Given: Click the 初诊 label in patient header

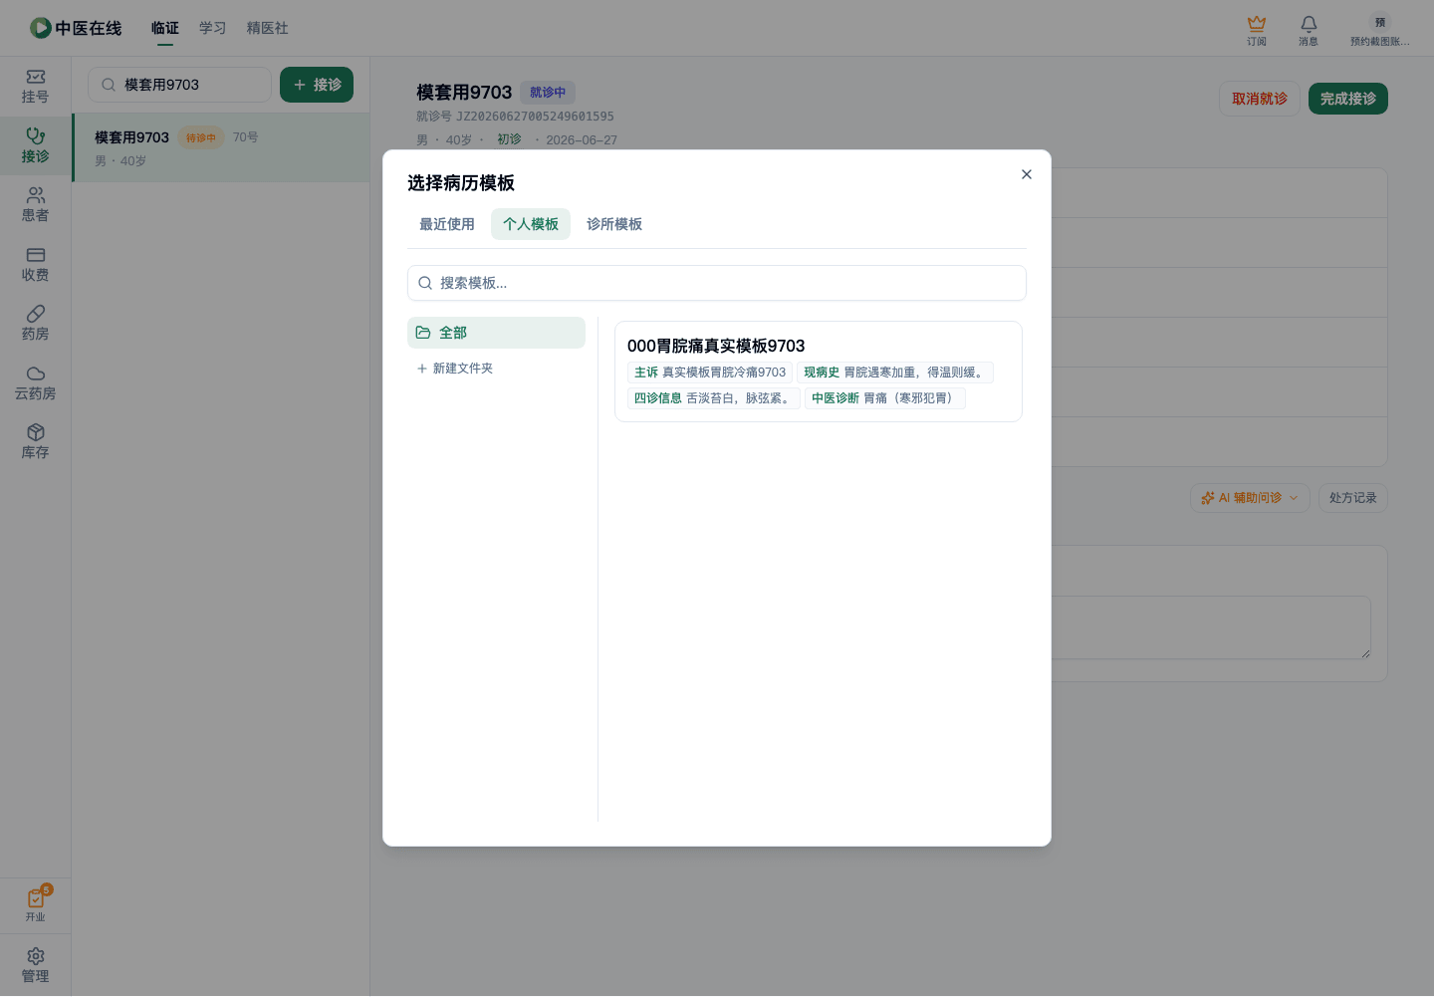Looking at the screenshot, I should click(x=509, y=139).
